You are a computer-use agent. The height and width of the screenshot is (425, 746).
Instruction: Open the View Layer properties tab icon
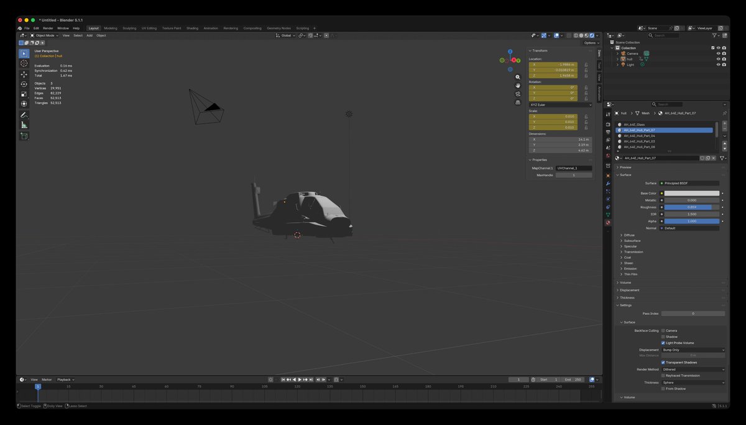coord(608,140)
